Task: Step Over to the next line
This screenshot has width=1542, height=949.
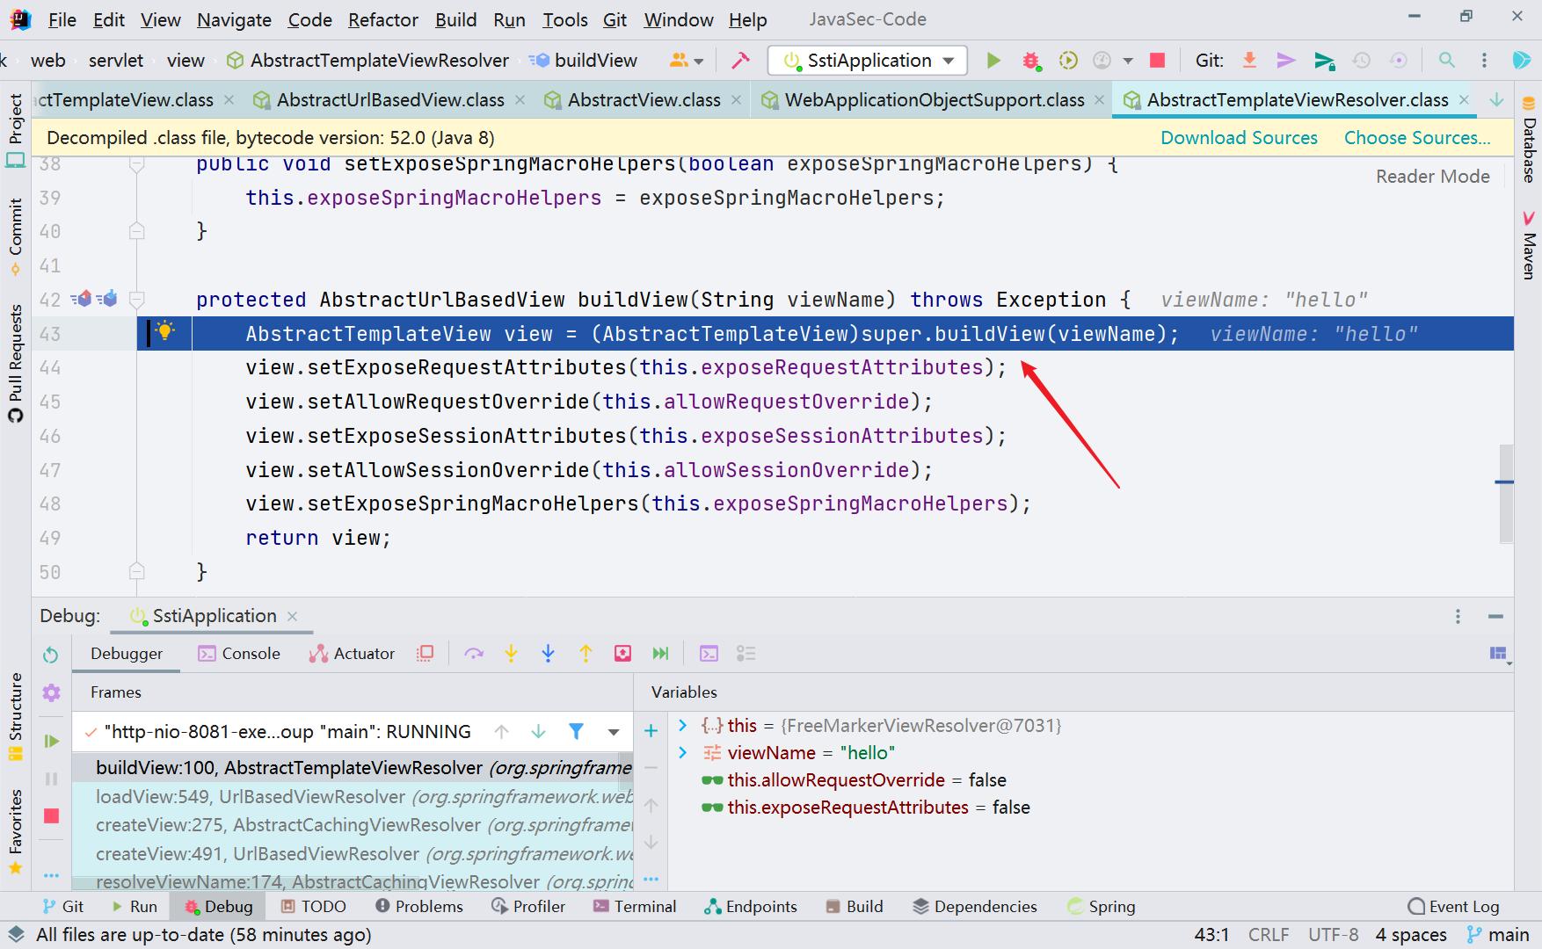Action: pyautogui.click(x=475, y=653)
